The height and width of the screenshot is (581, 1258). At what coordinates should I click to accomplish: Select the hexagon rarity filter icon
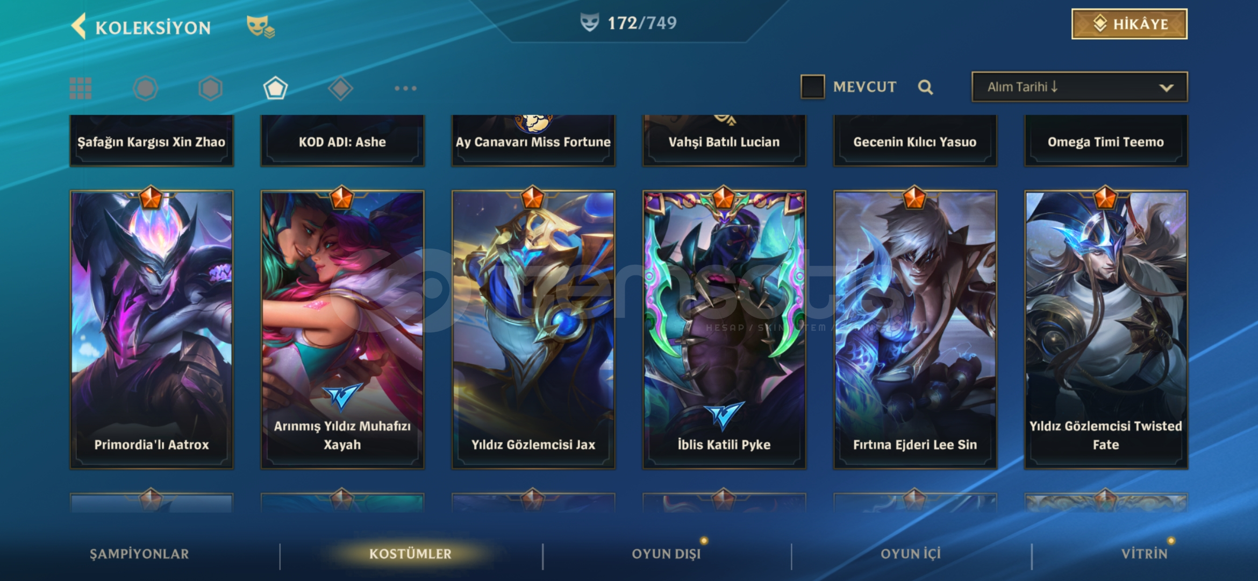tap(210, 88)
